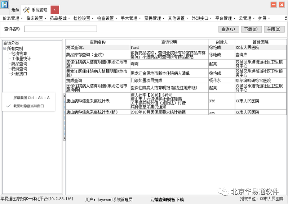Expand the 药品基础 dropdown menu
This screenshot has width=288, height=204.
[x=59, y=18]
